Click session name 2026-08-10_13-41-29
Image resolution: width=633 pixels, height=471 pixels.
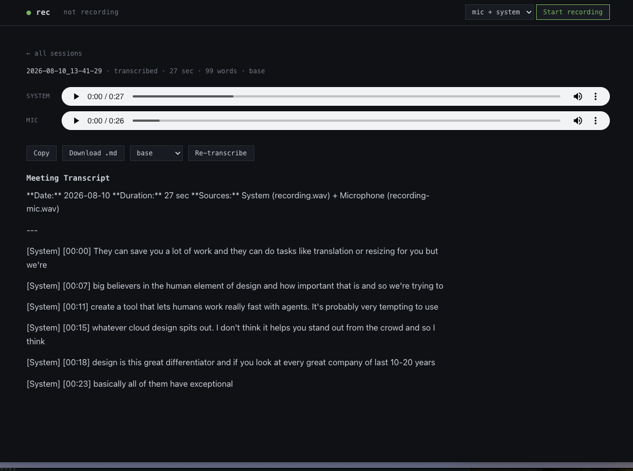(64, 71)
